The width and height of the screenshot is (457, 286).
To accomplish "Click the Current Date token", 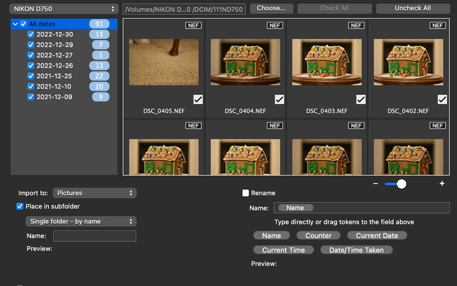I will [x=376, y=236].
